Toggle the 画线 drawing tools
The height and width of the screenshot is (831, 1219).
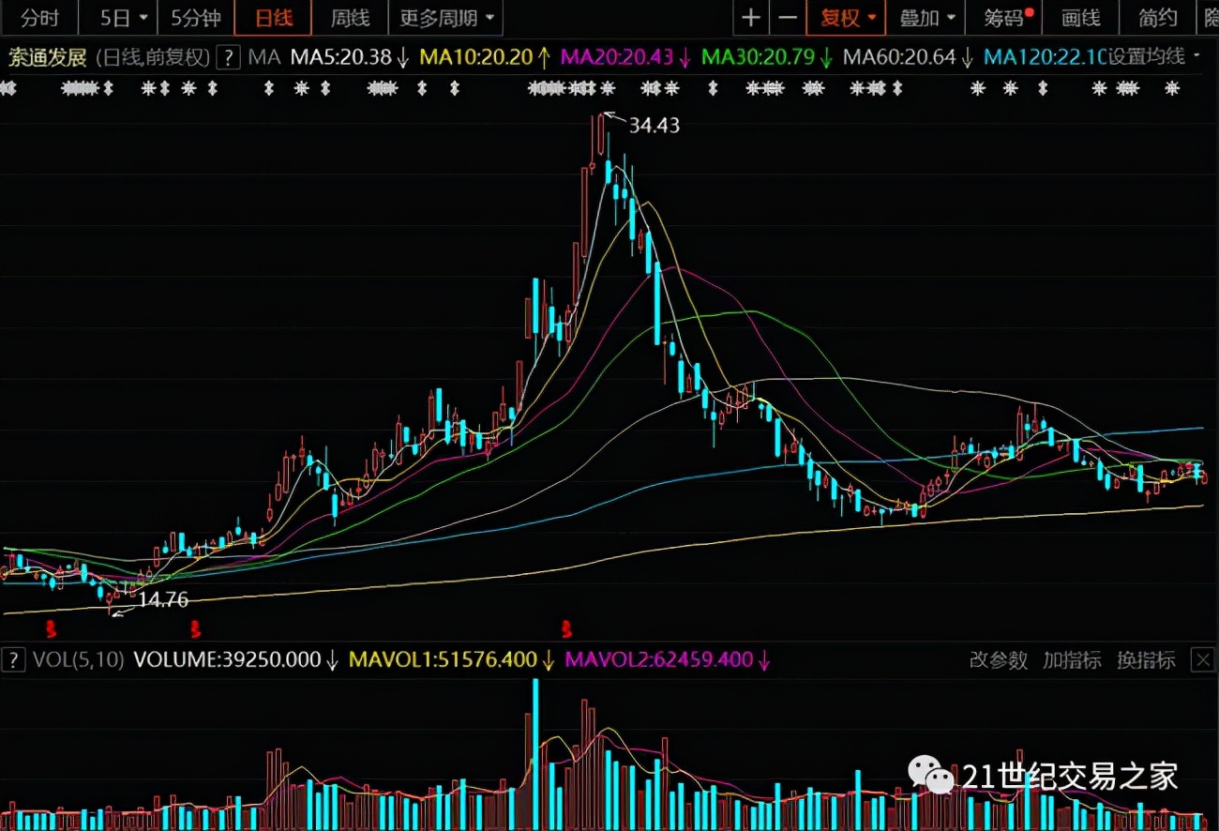click(1079, 18)
